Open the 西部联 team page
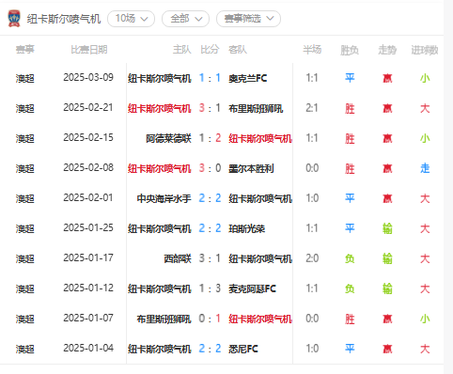 [x=178, y=258]
